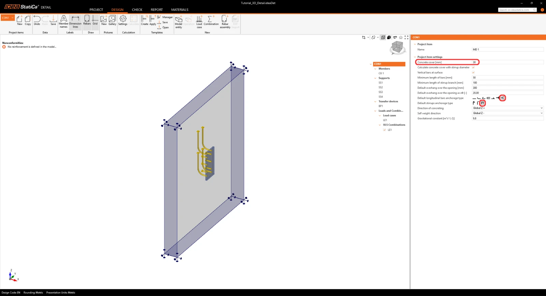The width and height of the screenshot is (546, 296).
Task: Click the Save icon in Data group
Action: (x=53, y=20)
